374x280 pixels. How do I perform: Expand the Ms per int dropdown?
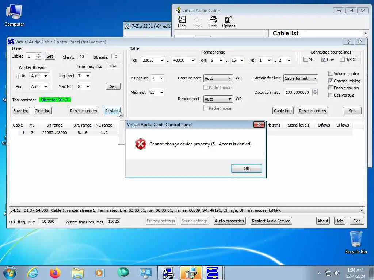pyautogui.click(x=161, y=78)
